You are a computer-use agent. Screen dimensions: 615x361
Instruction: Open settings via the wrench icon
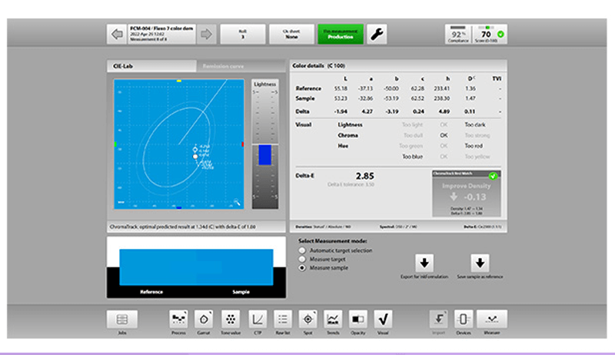[x=377, y=35]
